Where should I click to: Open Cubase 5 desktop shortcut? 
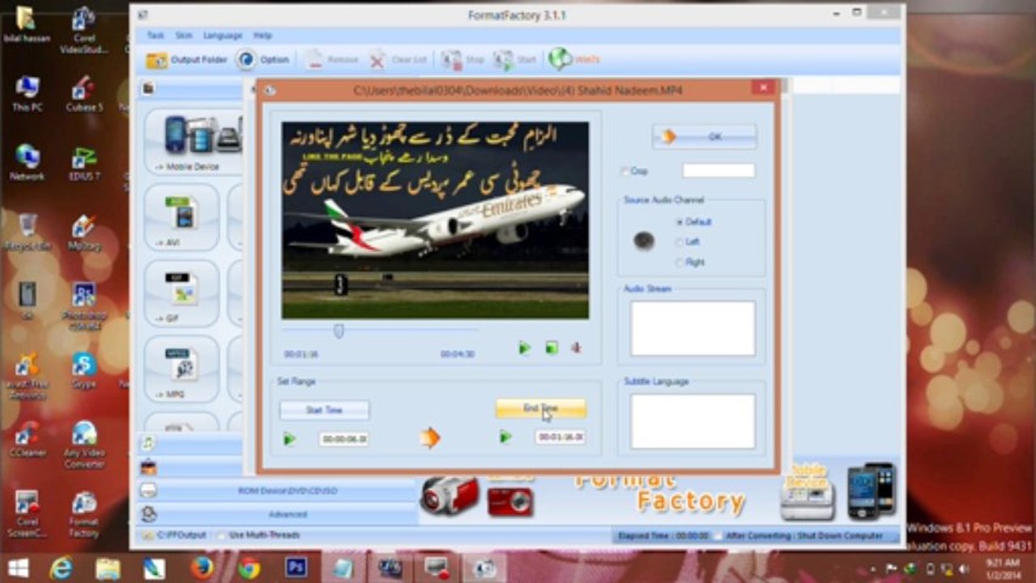tap(84, 94)
